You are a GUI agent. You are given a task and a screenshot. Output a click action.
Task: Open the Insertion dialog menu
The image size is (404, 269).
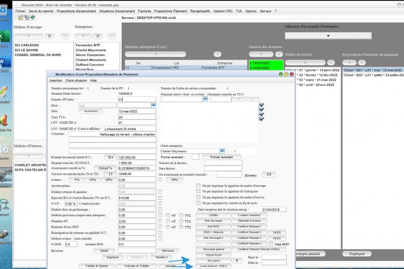pos(55,81)
